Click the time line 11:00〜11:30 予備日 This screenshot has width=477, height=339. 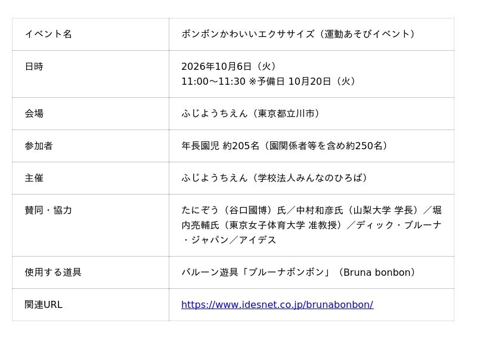270,81
